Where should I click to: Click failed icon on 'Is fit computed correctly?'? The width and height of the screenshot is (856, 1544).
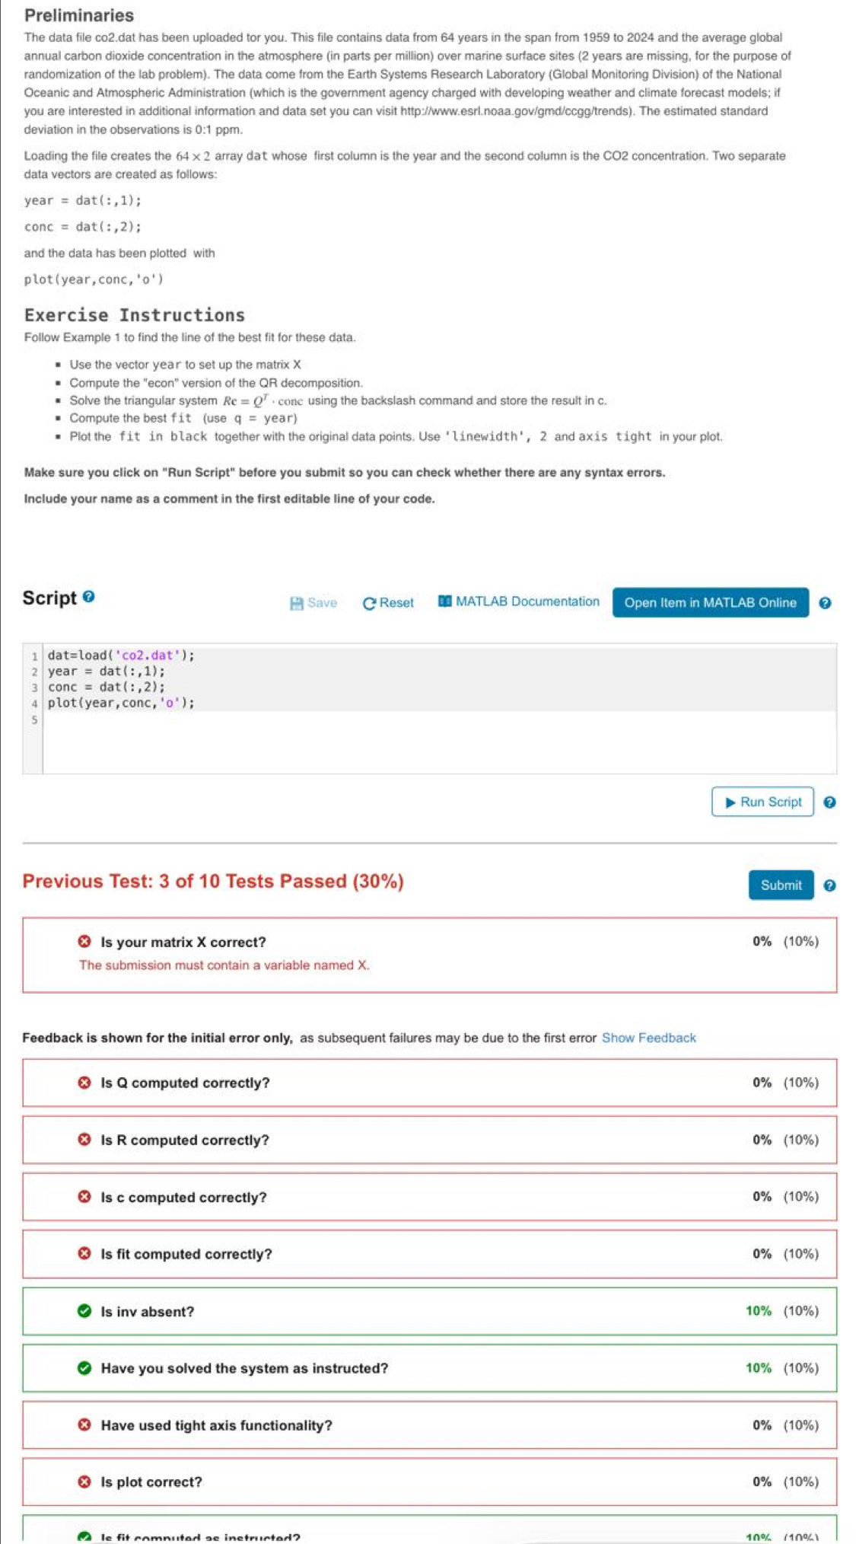tap(84, 1254)
